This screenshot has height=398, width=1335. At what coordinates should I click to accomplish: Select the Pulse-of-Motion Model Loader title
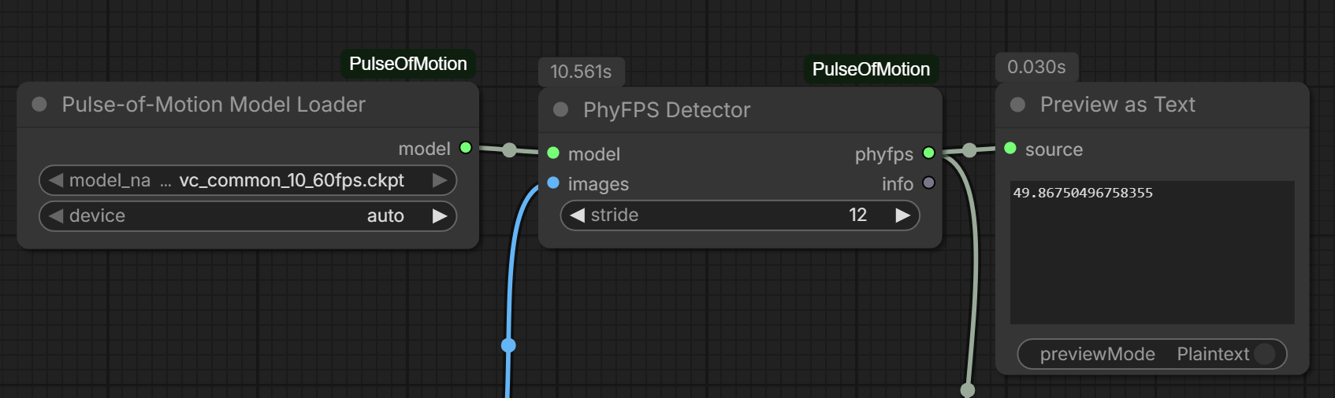pos(214,105)
